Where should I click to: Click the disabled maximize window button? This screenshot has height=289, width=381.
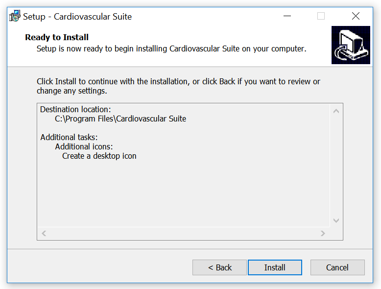(321, 16)
